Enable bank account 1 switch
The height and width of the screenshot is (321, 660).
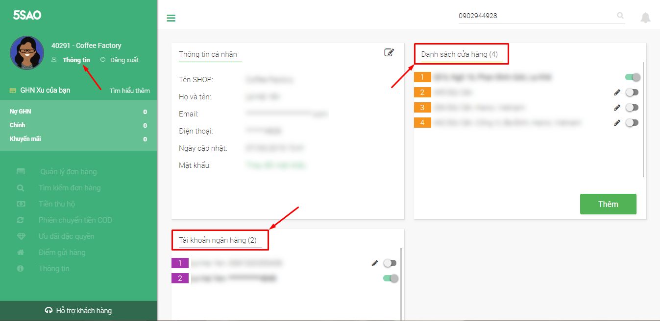click(x=390, y=263)
